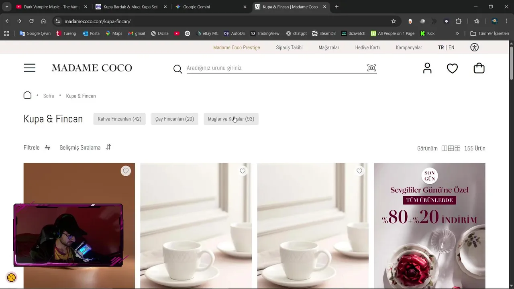Open the third white cup product image
Image resolution: width=514 pixels, height=289 pixels.
(313, 226)
